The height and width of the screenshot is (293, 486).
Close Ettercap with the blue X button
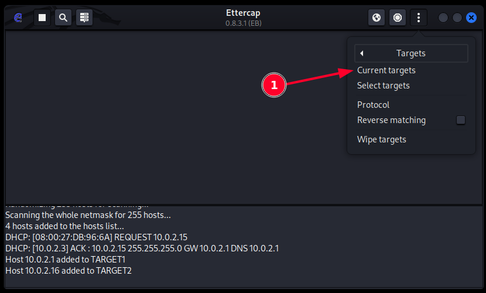click(471, 18)
